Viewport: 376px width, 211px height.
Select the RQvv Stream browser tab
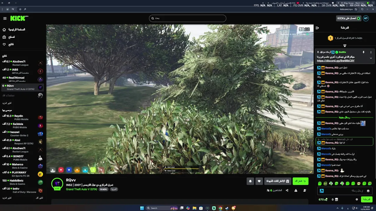[x=352, y=3]
